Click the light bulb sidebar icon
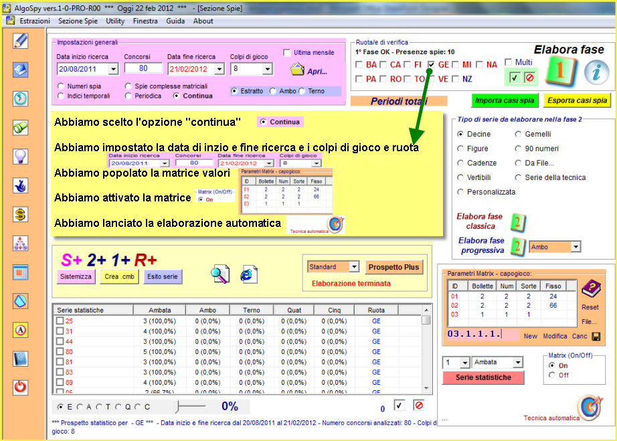 click(x=21, y=157)
